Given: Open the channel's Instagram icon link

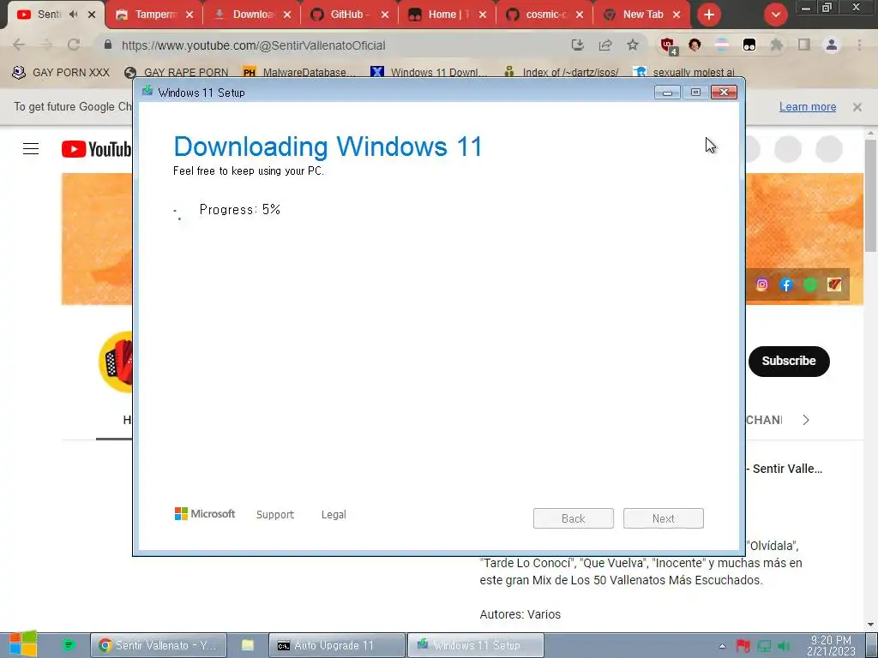Looking at the screenshot, I should coord(762,284).
